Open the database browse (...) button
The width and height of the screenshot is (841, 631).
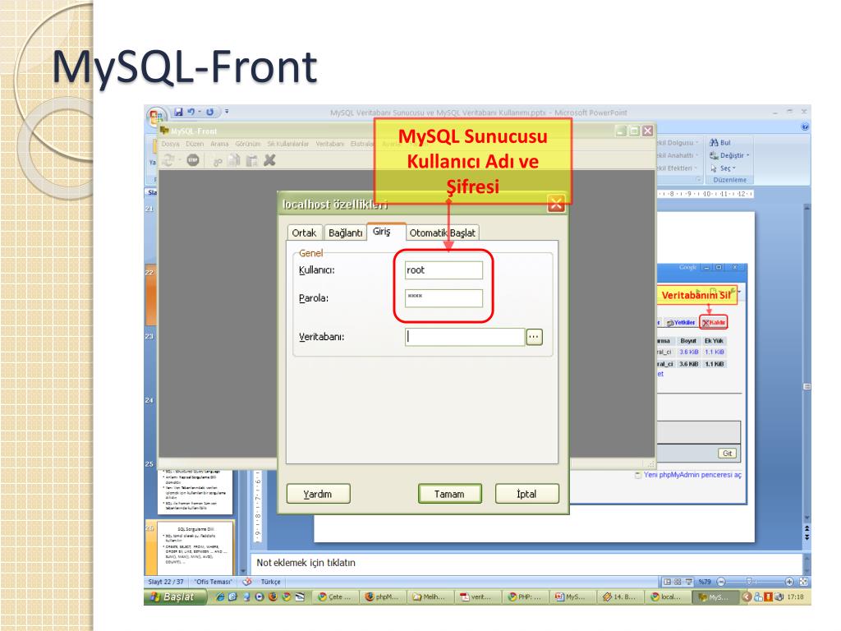pos(534,336)
